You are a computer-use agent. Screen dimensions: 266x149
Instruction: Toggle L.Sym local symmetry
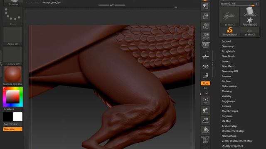pyautogui.click(x=205, y=66)
